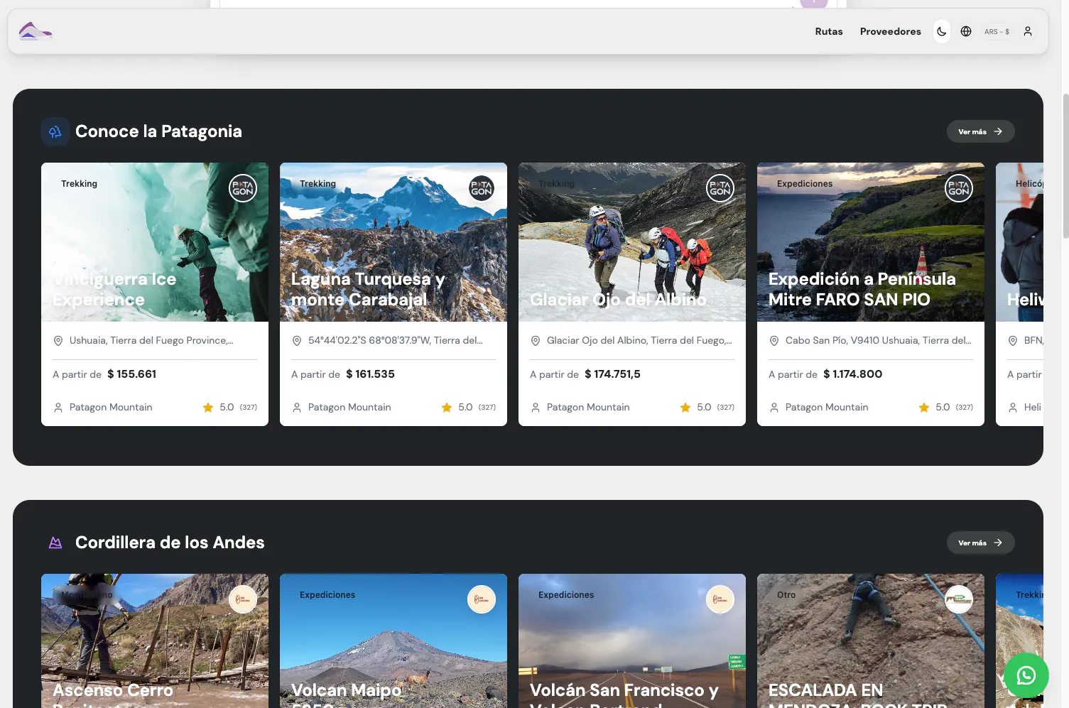
Task: Click the location pin icon for 54°44'02.2"S address
Action: (x=297, y=341)
